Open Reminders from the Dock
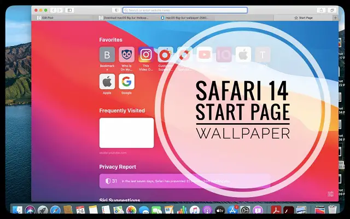Screen dimensions: 350x219 (x=106, y=210)
